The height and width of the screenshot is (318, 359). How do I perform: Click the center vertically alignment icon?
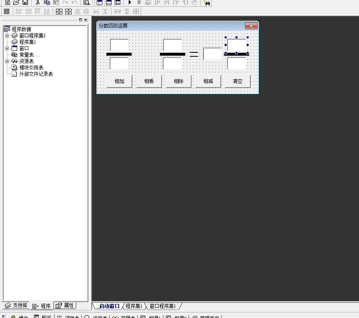[68, 12]
